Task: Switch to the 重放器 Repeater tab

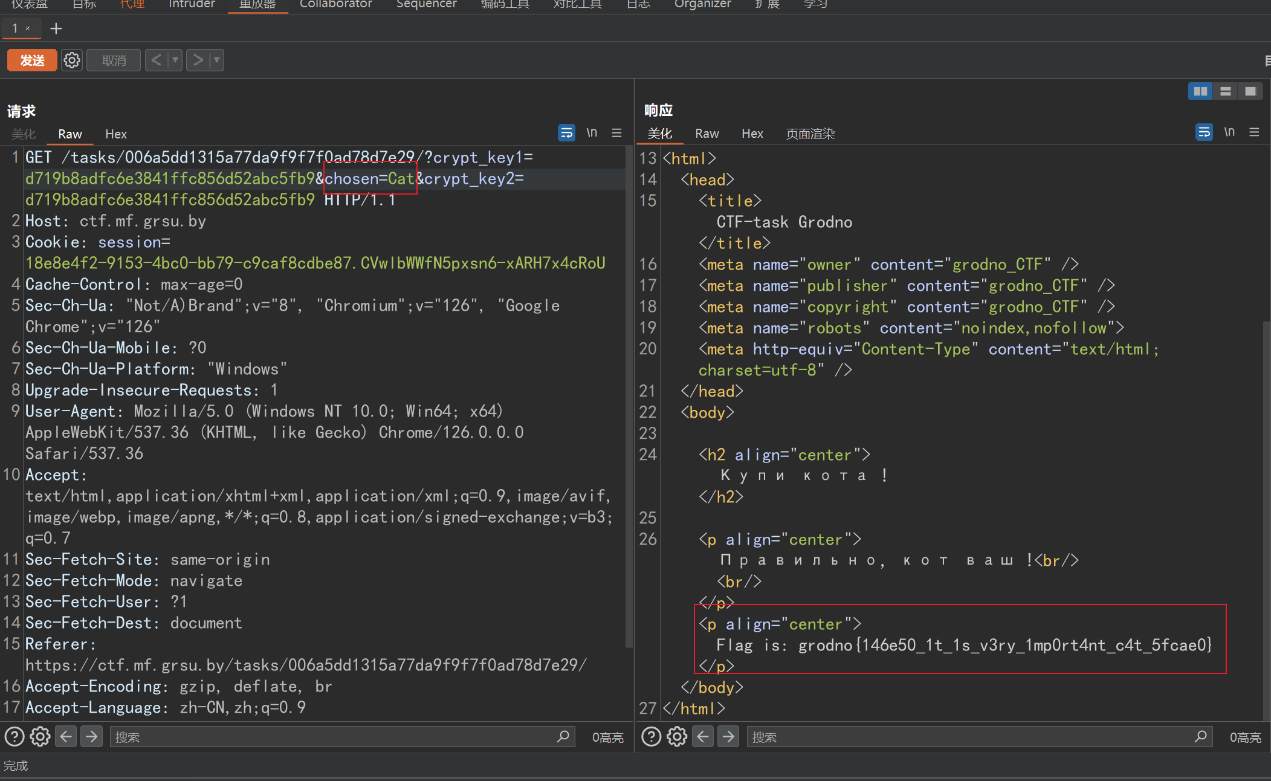Action: pyautogui.click(x=257, y=4)
